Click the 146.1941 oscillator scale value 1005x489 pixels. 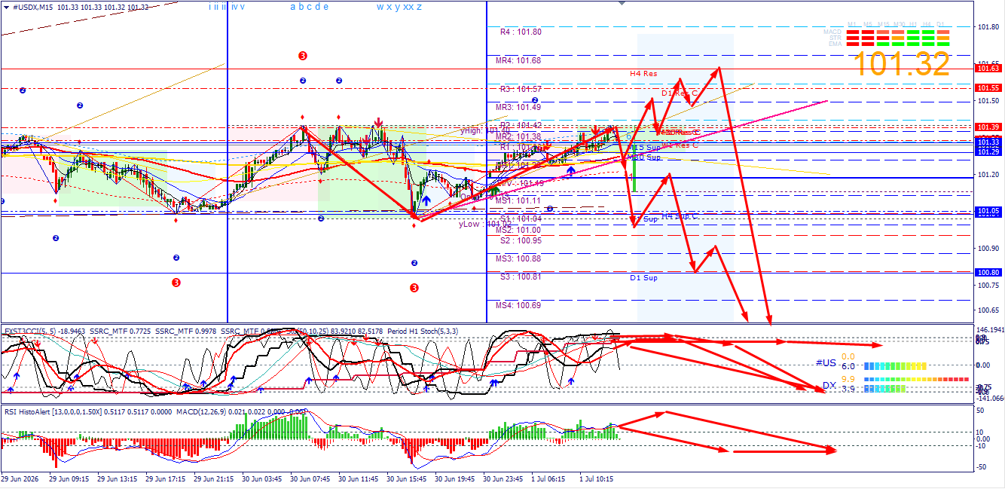990,330
